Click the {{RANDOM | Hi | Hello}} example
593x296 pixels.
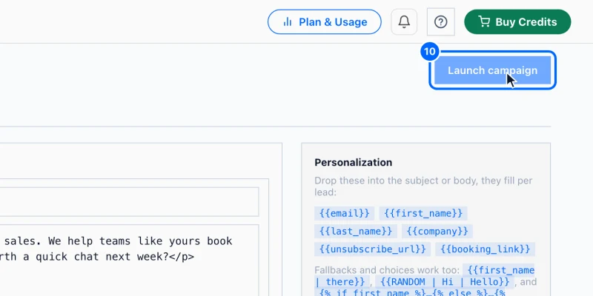point(445,282)
